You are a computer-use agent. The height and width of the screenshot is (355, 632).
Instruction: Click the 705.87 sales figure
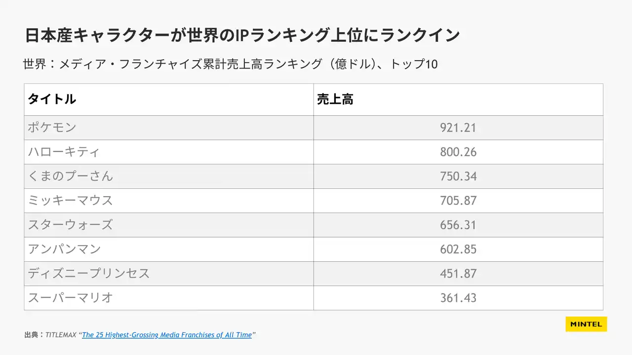click(x=458, y=201)
